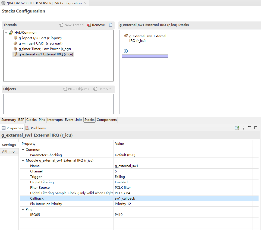Collapse the HAL/Common thread tree
The height and width of the screenshot is (230, 261).
(6, 33)
